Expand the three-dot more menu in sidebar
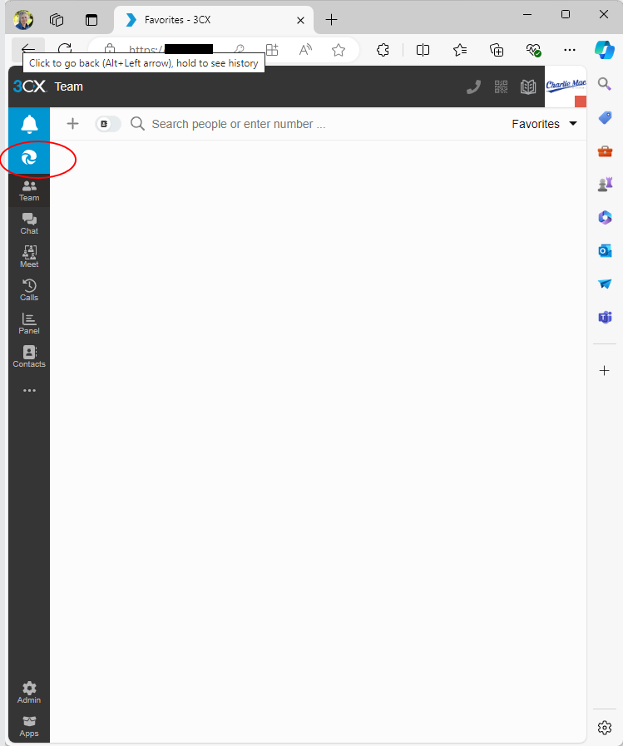Image resolution: width=623 pixels, height=746 pixels. coord(29,390)
